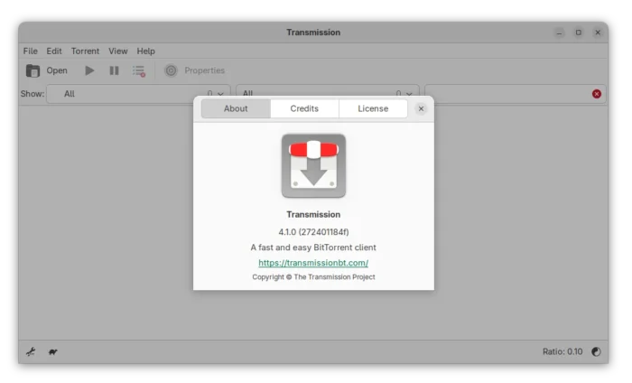Switch to the About tab
The height and width of the screenshot is (383, 632).
(236, 109)
